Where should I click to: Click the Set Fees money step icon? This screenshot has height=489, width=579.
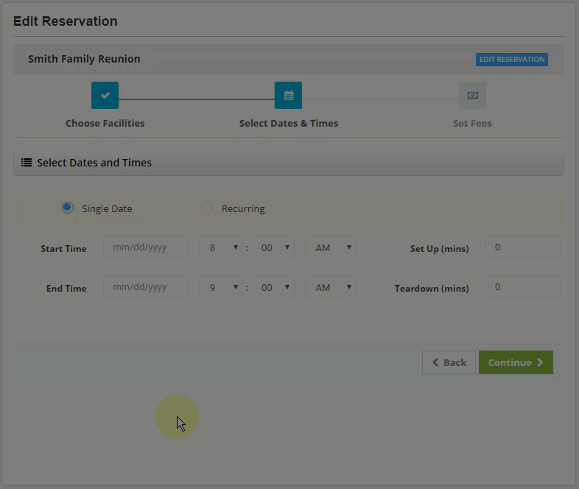click(472, 95)
